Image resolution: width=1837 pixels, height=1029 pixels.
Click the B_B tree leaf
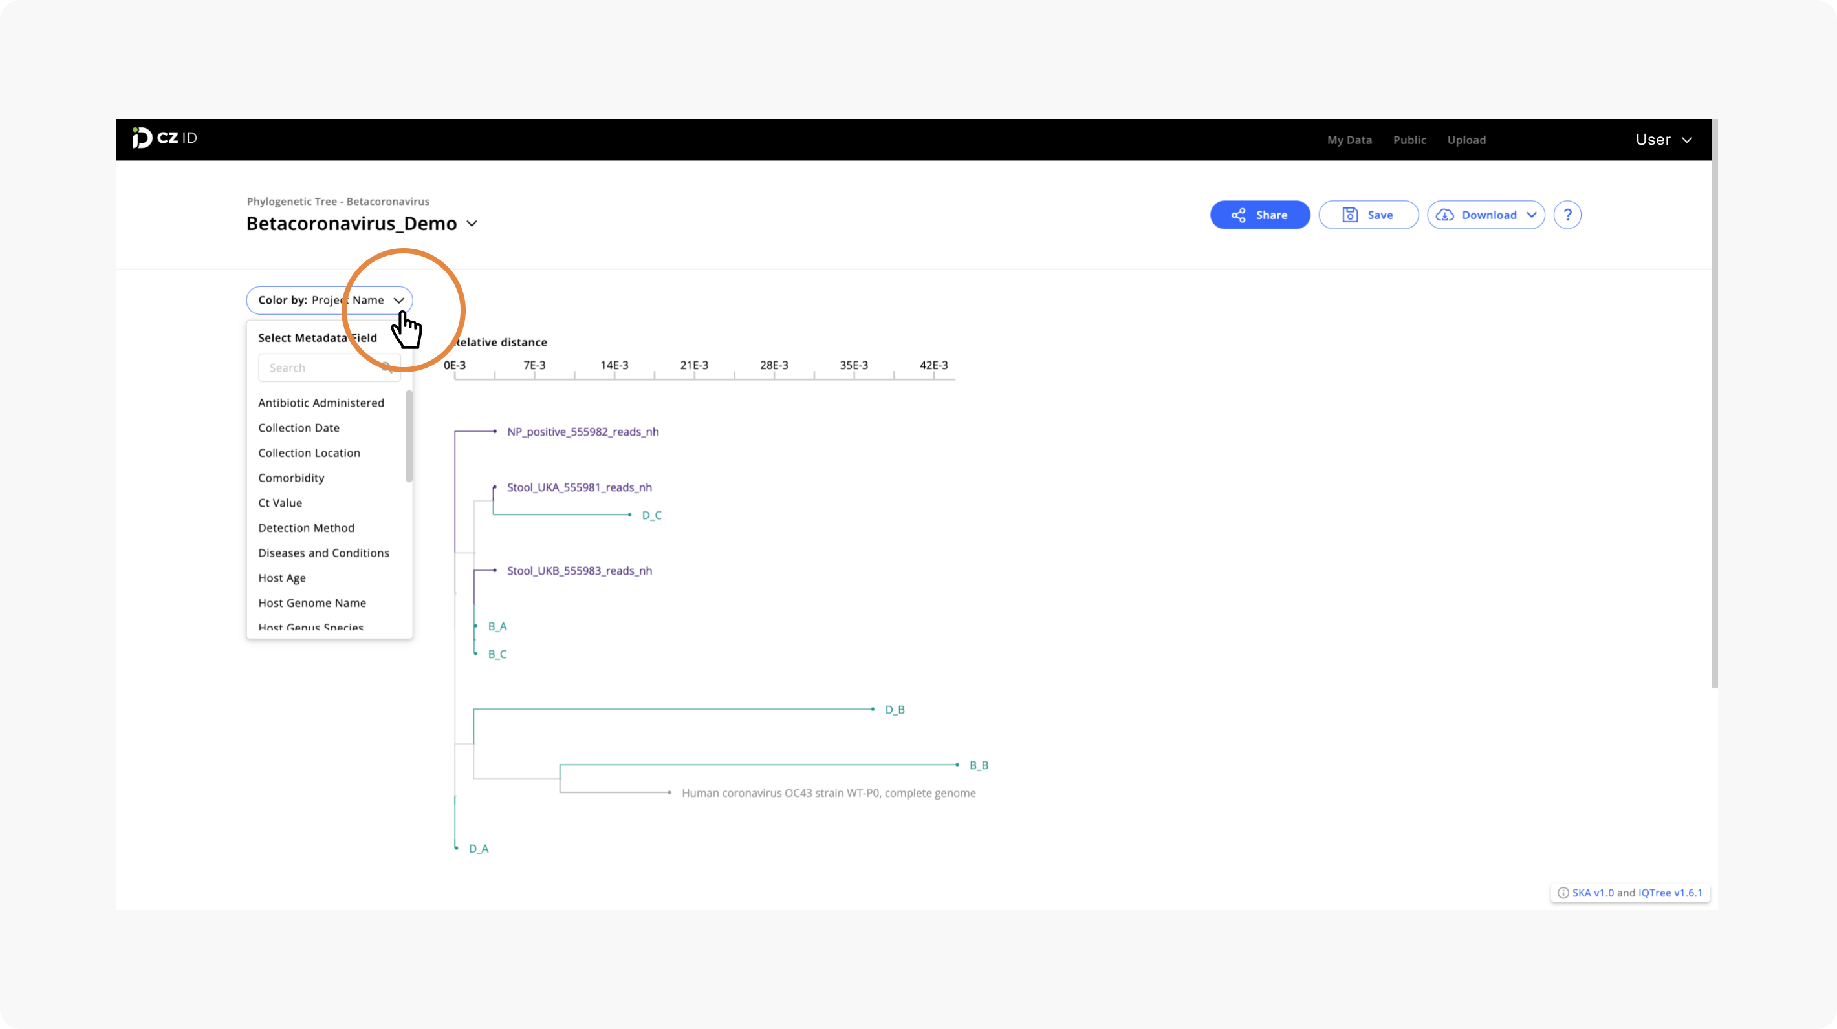pyautogui.click(x=979, y=765)
